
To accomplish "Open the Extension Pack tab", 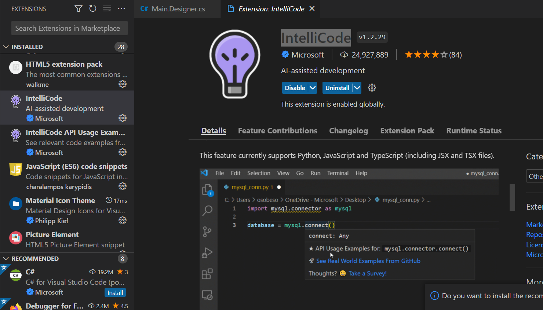I will (407, 131).
